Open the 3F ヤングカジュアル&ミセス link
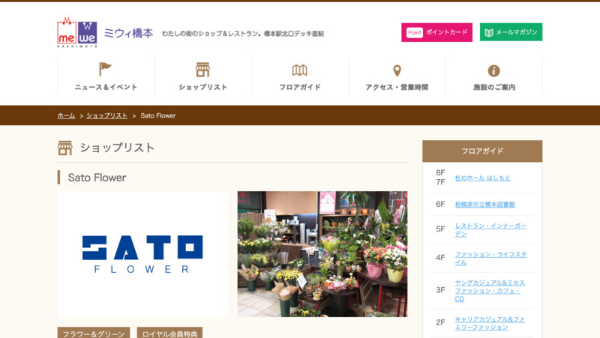This screenshot has height=338, width=600. coord(490,291)
